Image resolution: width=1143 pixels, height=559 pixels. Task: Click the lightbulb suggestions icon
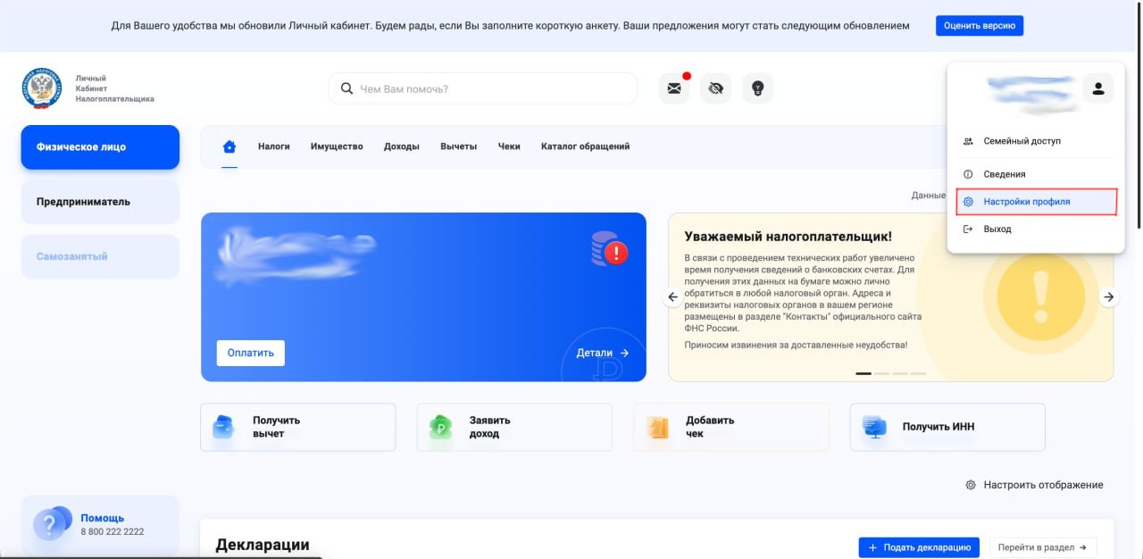[757, 88]
